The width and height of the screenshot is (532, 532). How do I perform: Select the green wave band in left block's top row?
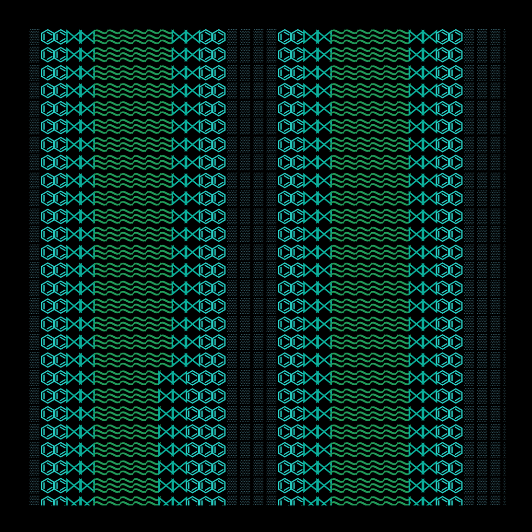[133, 36]
